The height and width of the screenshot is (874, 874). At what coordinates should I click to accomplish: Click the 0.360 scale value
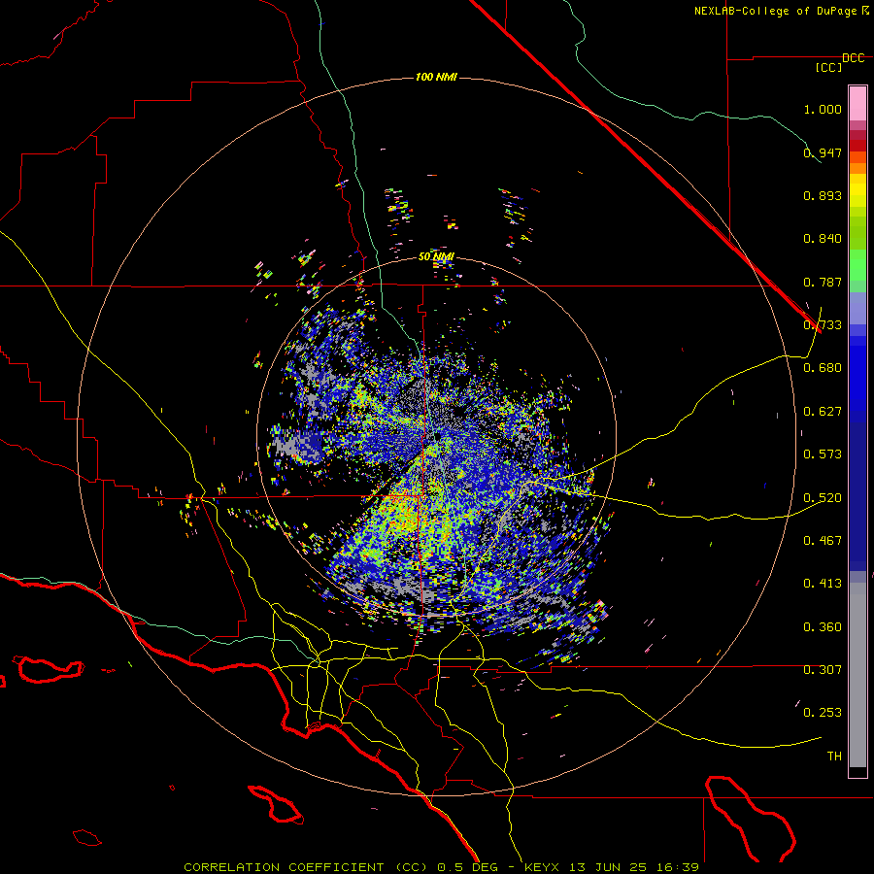pos(823,627)
